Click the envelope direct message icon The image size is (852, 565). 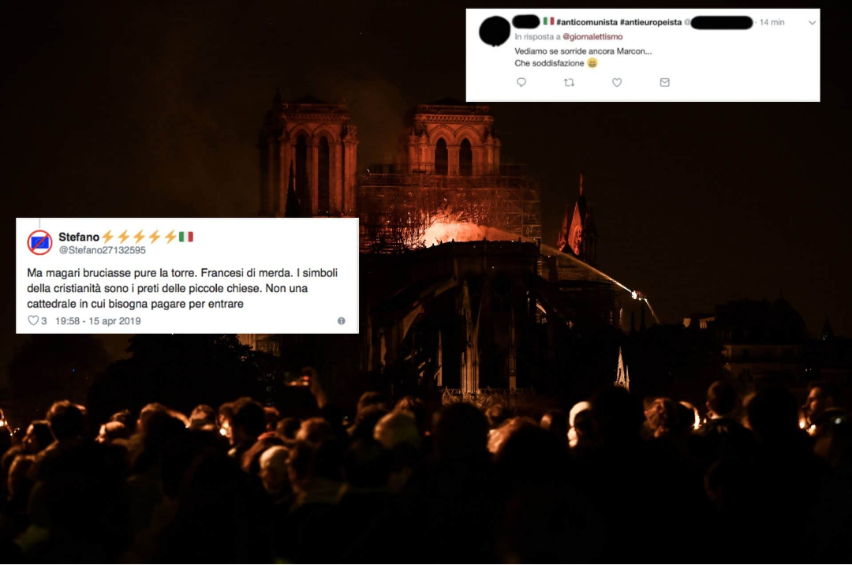tap(664, 82)
